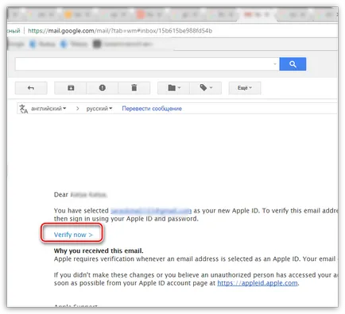Change source language английский
This screenshot has width=345, height=314.
tap(48, 109)
